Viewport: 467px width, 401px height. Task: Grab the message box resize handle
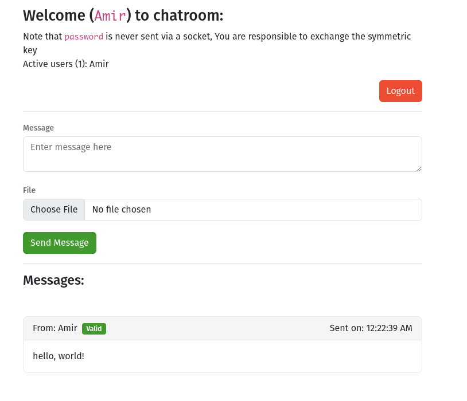coord(419,168)
